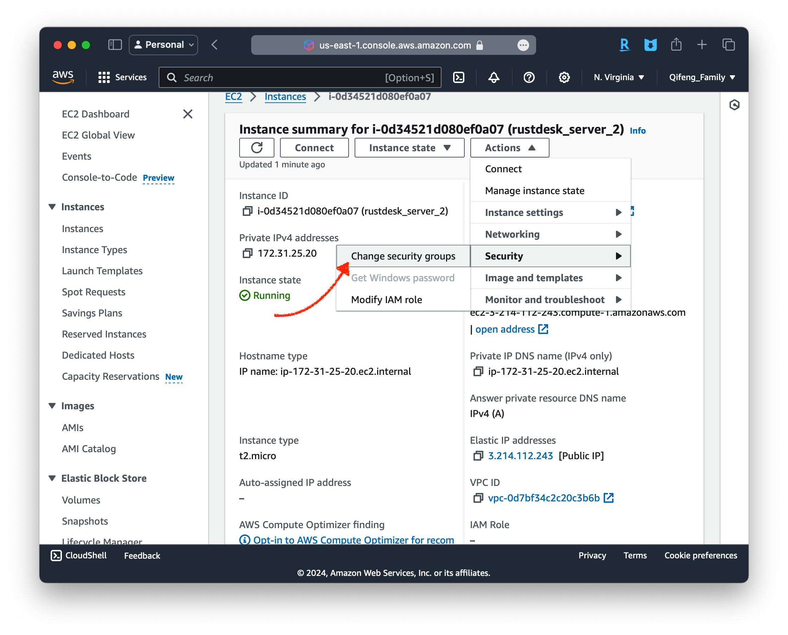Open the vpc-0d7bf34c2c20c3b6b link
This screenshot has width=788, height=635.
click(544, 498)
